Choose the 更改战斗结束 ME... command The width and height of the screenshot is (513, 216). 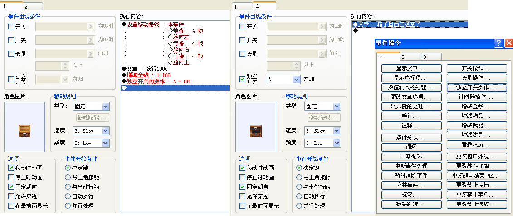click(477, 176)
